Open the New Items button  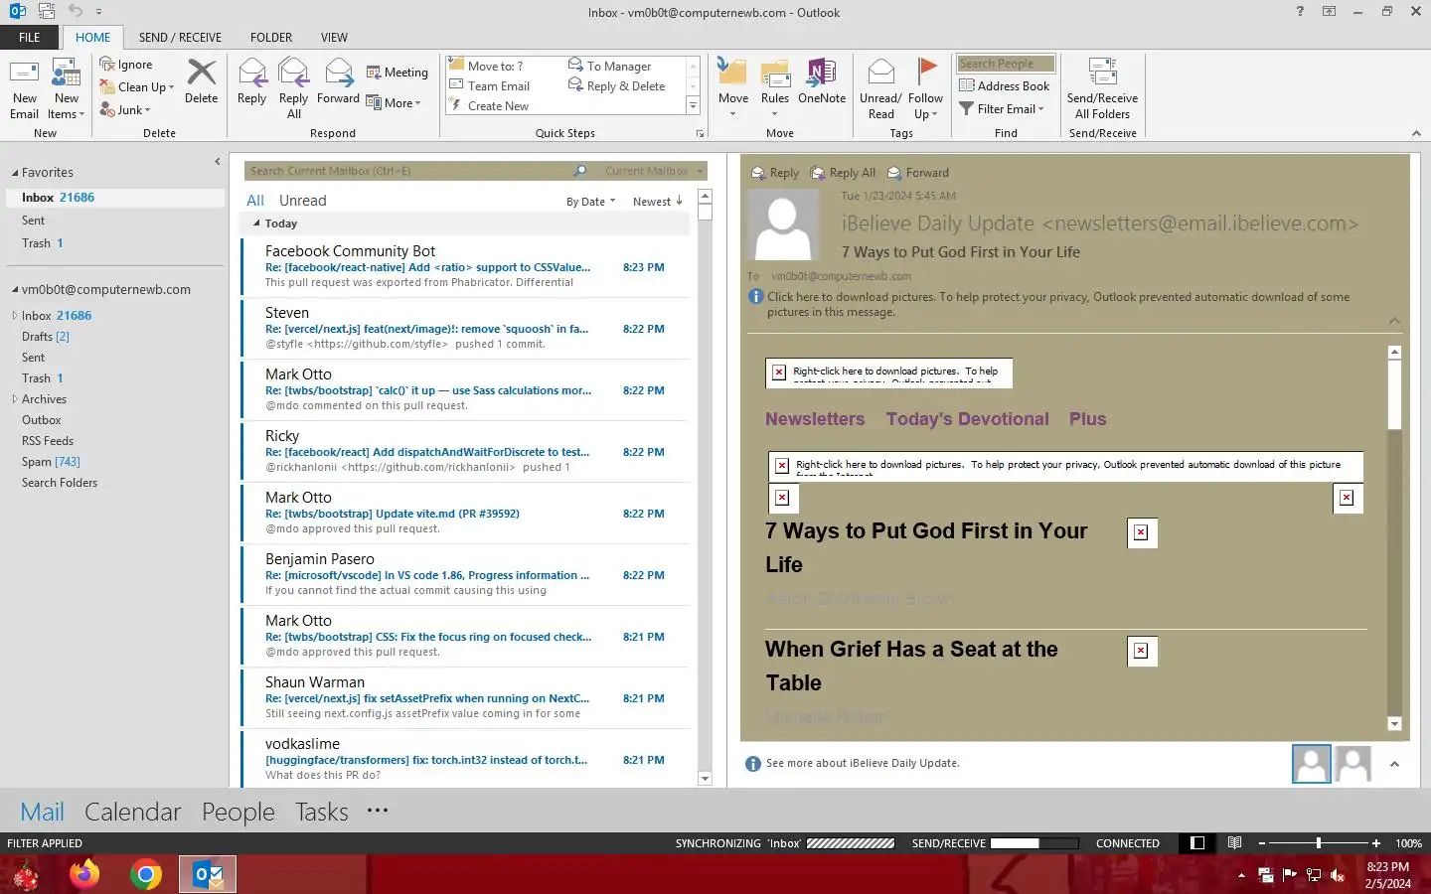click(x=67, y=89)
